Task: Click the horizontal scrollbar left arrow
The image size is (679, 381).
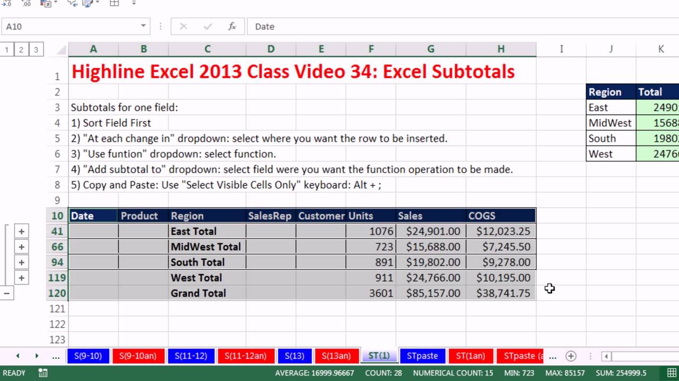Action: pos(606,356)
